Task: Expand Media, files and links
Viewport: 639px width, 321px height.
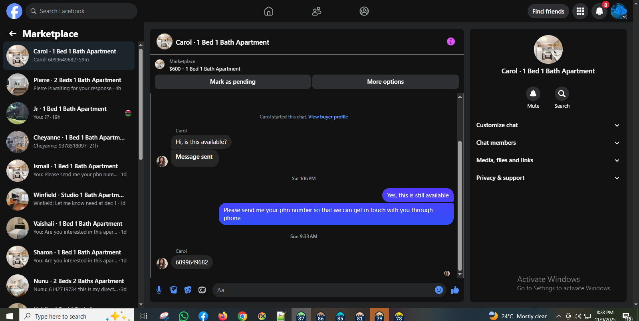Action: [548, 160]
